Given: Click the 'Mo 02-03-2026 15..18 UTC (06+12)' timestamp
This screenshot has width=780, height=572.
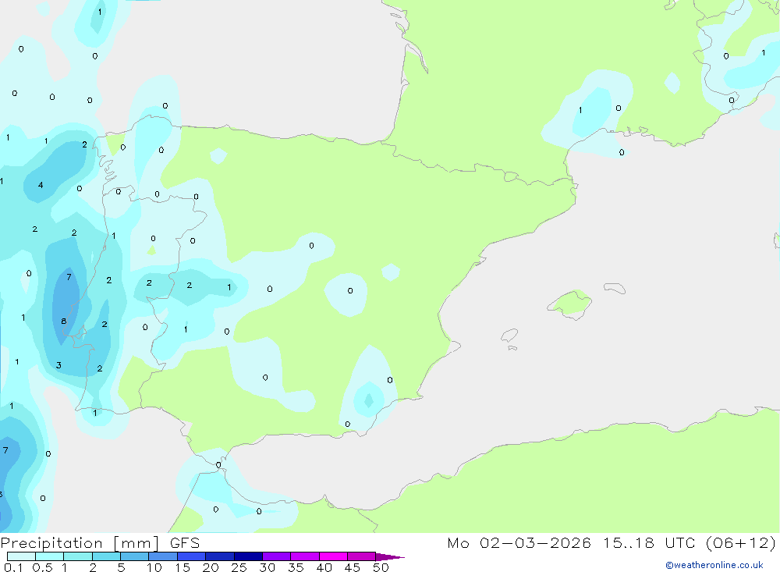Looking at the screenshot, I should [x=612, y=542].
